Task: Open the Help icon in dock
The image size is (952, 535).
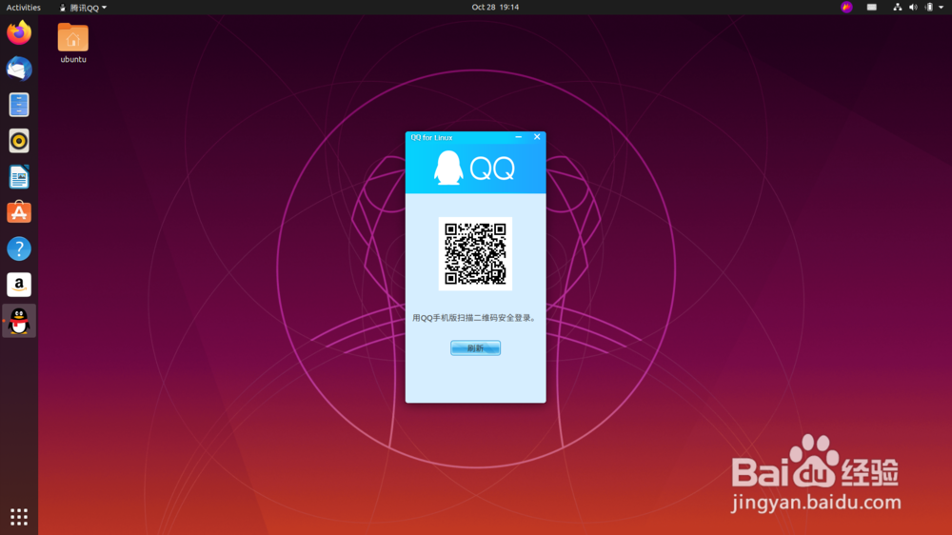Action: pyautogui.click(x=19, y=248)
